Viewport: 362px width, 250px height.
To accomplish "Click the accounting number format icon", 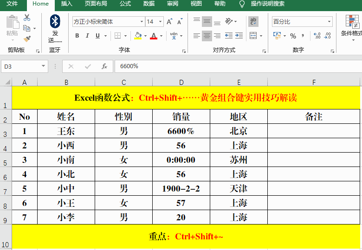I will click(277, 36).
